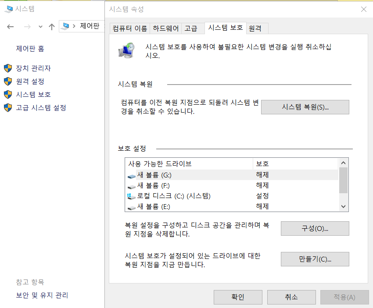Navigate up using the up arrow icon

(x=51, y=26)
